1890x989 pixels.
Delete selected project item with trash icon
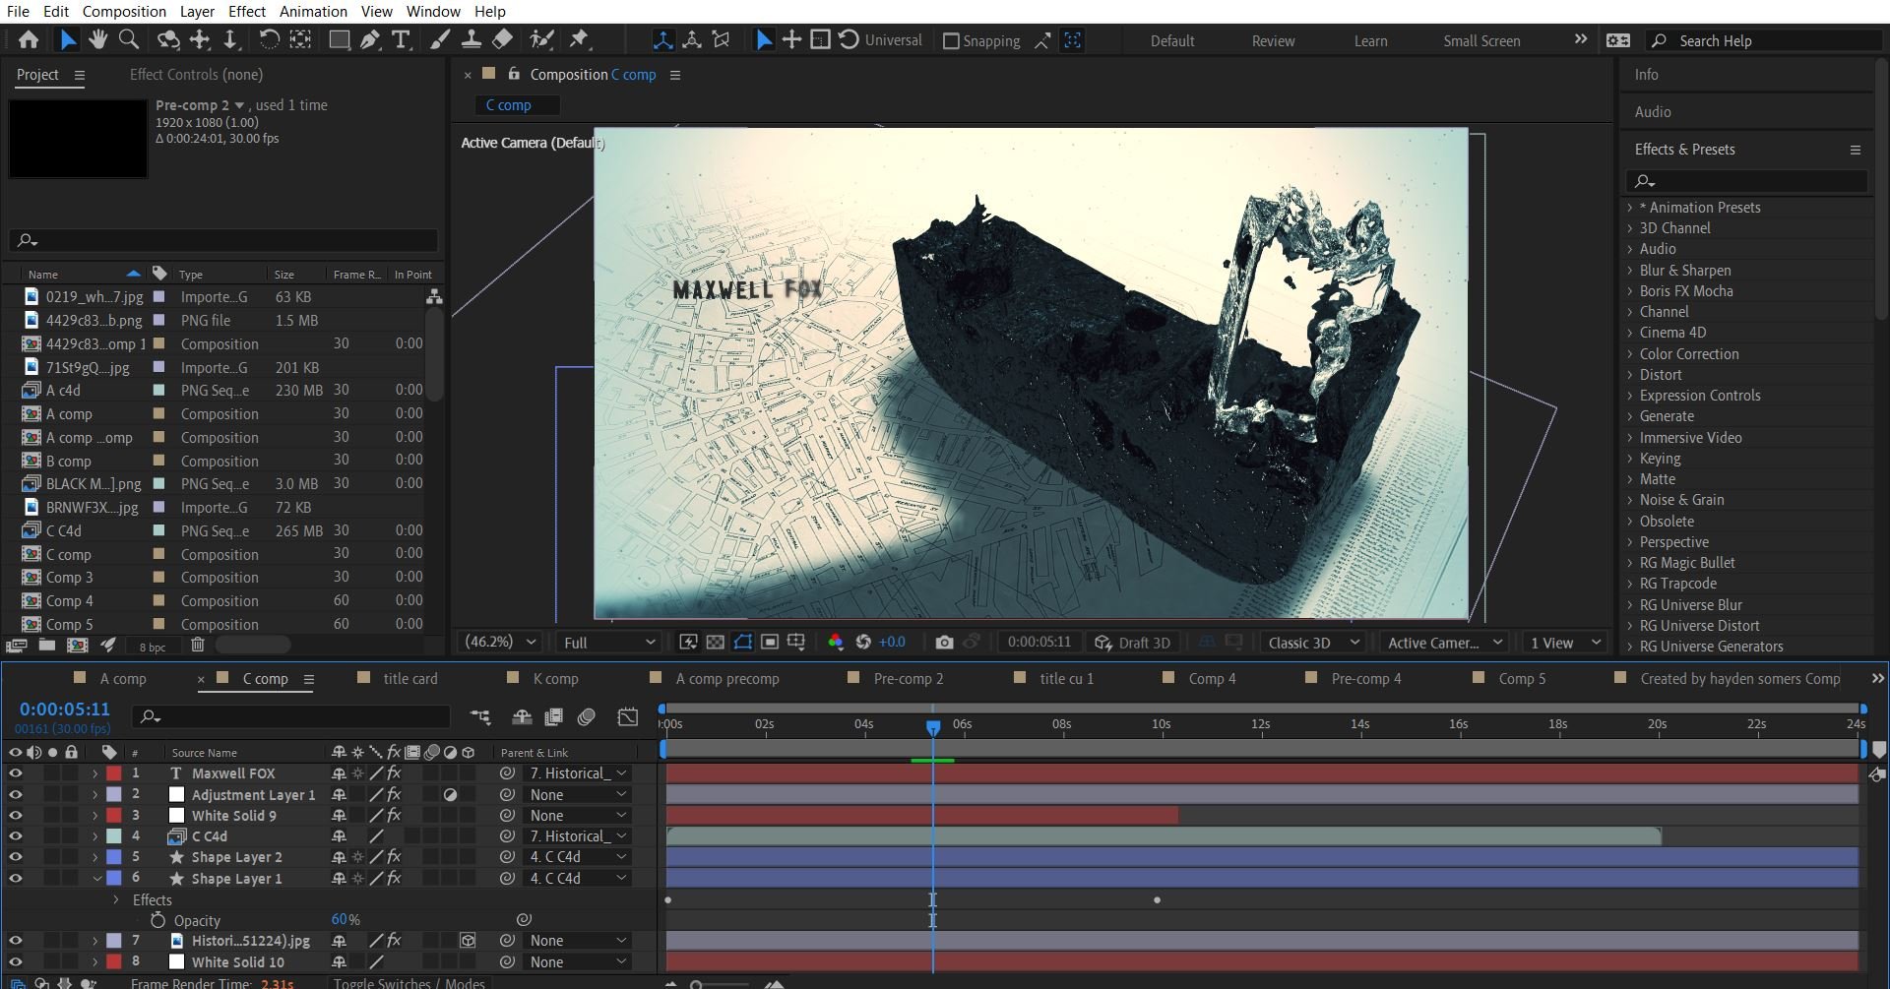coord(197,646)
